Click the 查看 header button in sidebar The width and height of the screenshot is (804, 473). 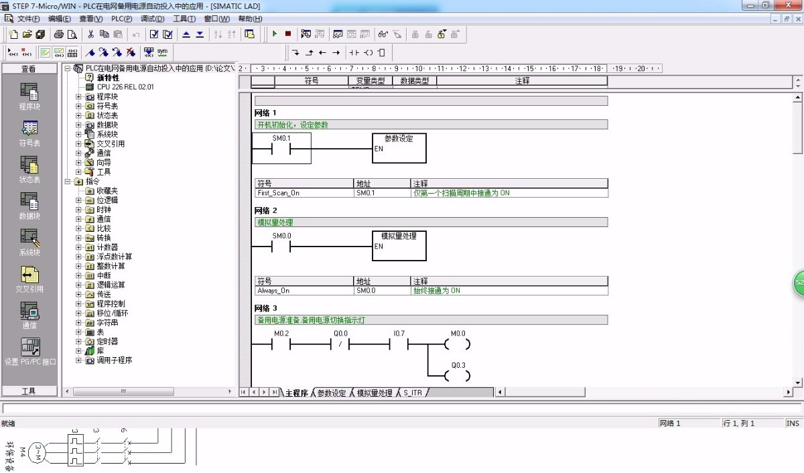pyautogui.click(x=29, y=68)
